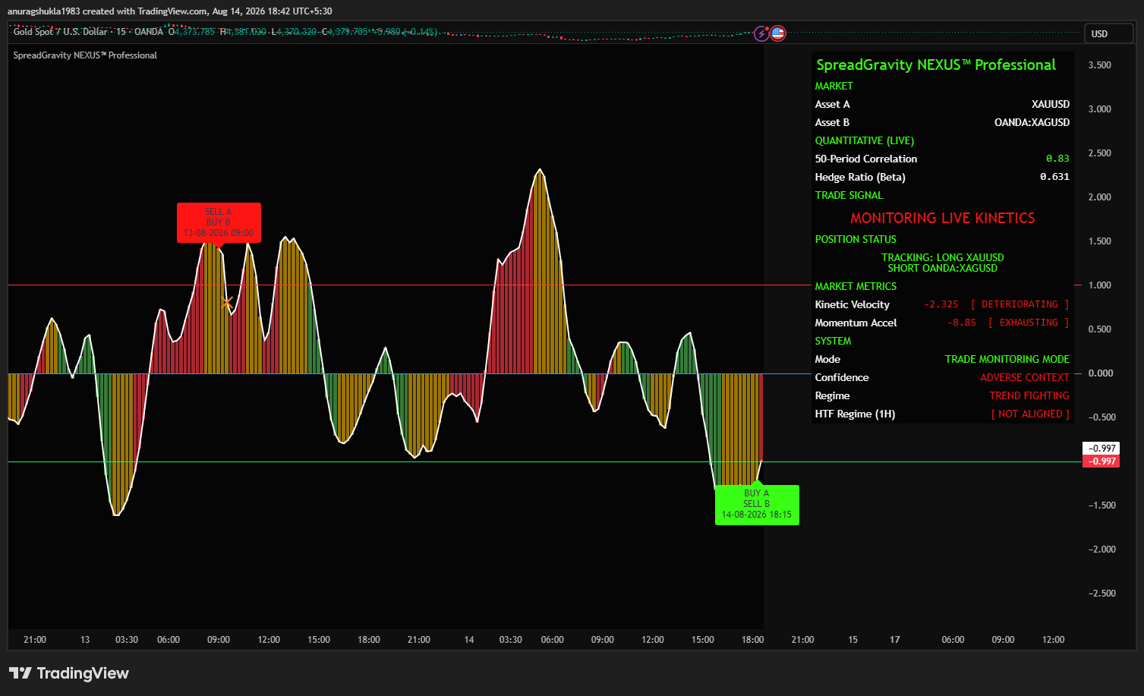Click the Momentum Accel -8.85 value
This screenshot has height=696, width=1144.
[x=963, y=323]
